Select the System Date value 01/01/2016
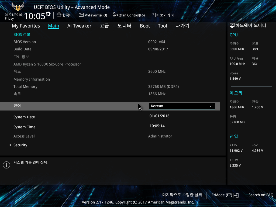Image resolution: width=276 pixels, height=207 pixels. 160,116
